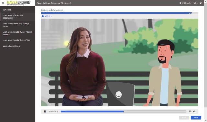Screen dimensions: 207x122
Task: Expand the Video mode dropdown
Action: 47,16
